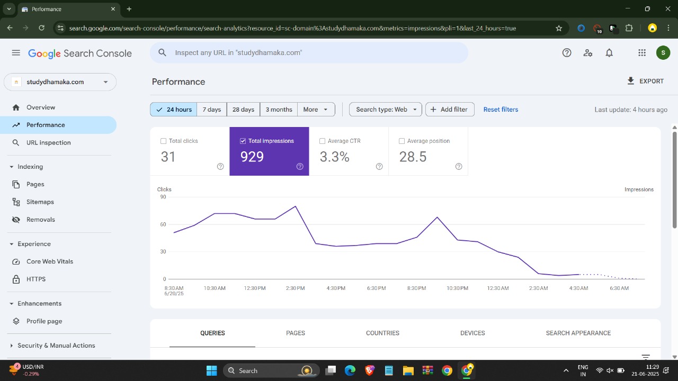Open a new browser tab

tap(129, 9)
